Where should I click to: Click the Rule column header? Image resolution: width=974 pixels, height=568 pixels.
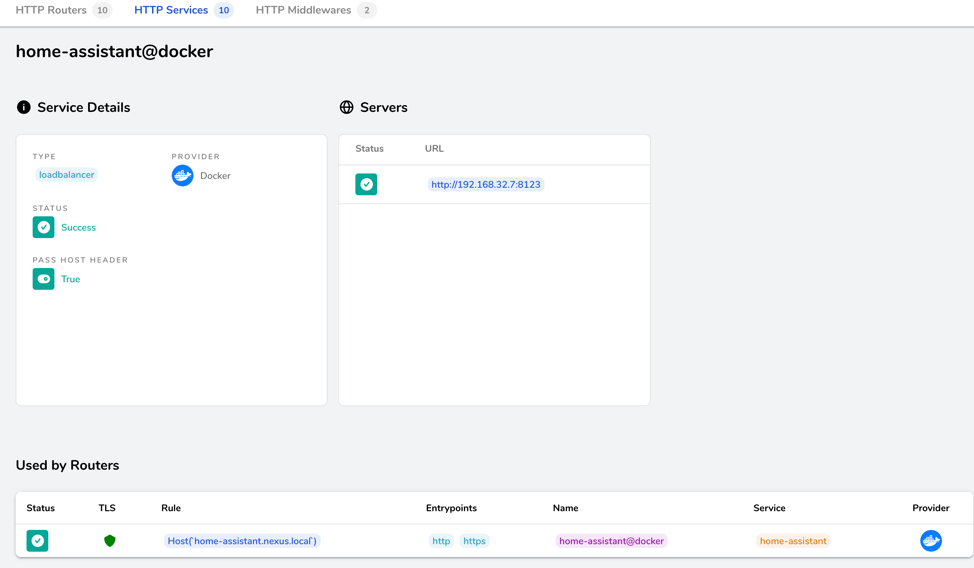tap(171, 508)
